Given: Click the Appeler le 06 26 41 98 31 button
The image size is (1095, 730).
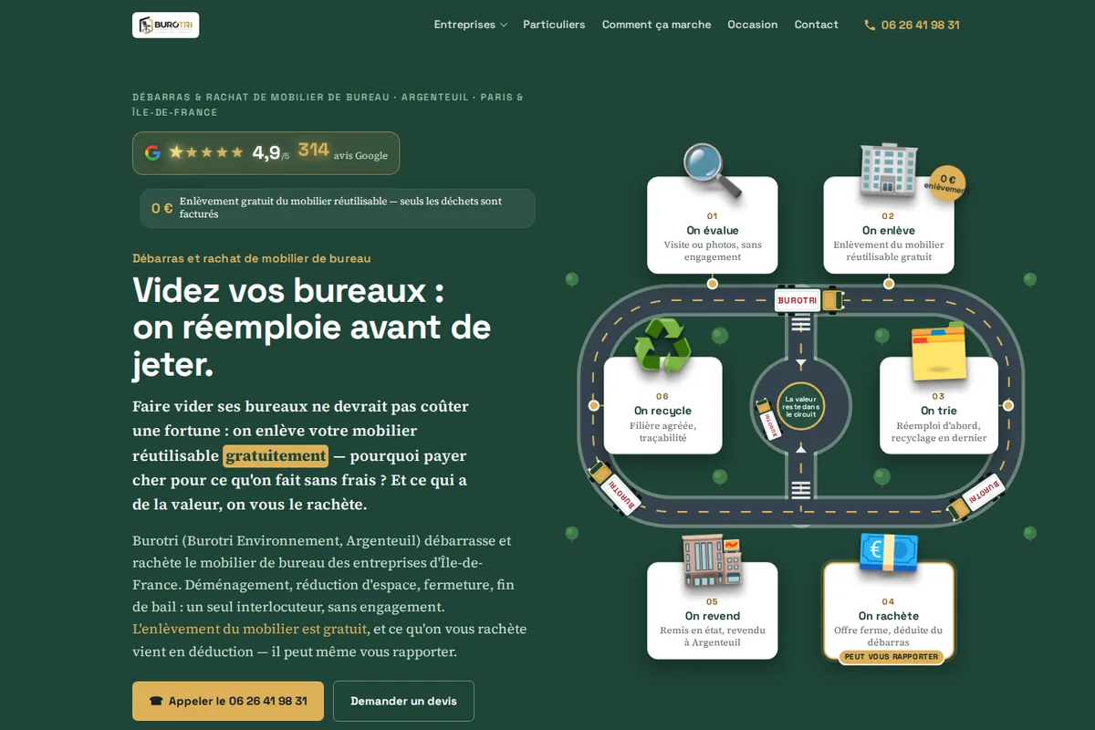Looking at the screenshot, I should coord(228,701).
